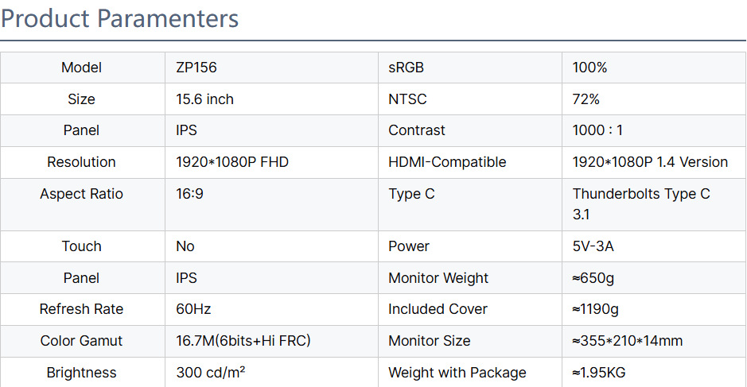Select the 5V-3A power value
This screenshot has width=747, height=387.
(x=593, y=246)
